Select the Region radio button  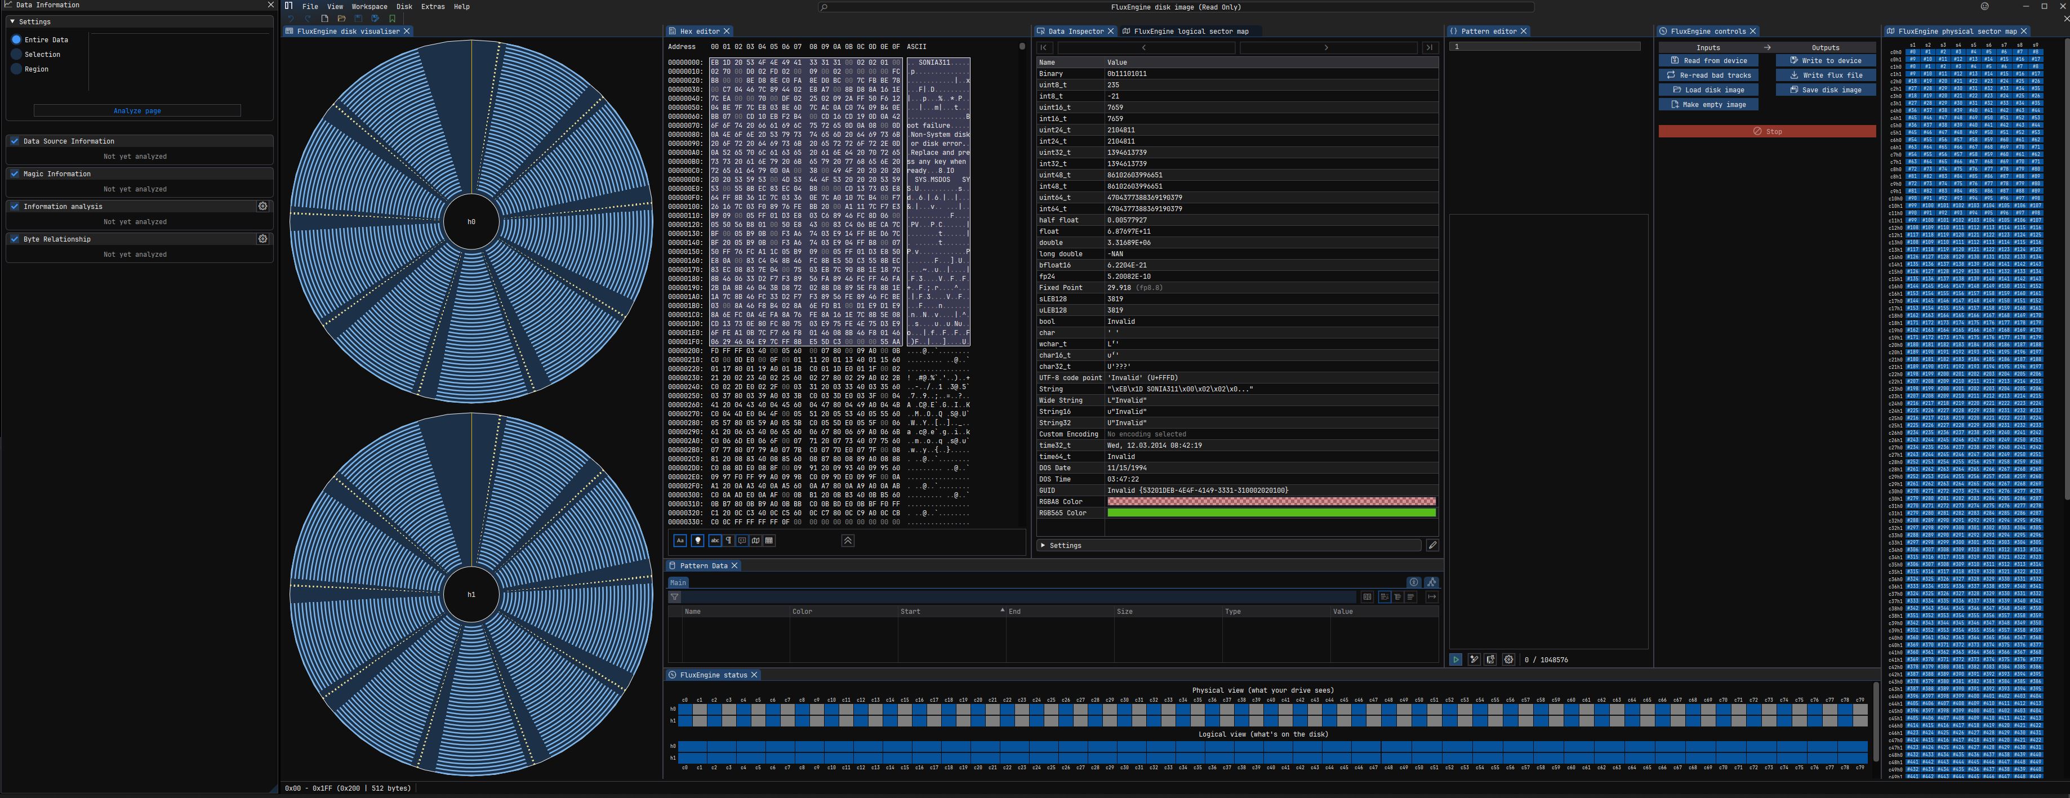coord(16,69)
